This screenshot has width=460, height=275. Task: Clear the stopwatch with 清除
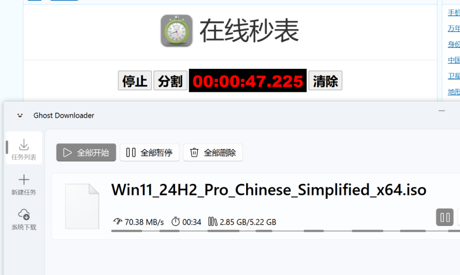(325, 80)
